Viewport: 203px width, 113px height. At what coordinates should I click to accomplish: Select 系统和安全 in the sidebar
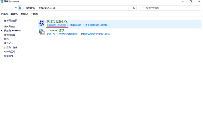[x=10, y=27]
